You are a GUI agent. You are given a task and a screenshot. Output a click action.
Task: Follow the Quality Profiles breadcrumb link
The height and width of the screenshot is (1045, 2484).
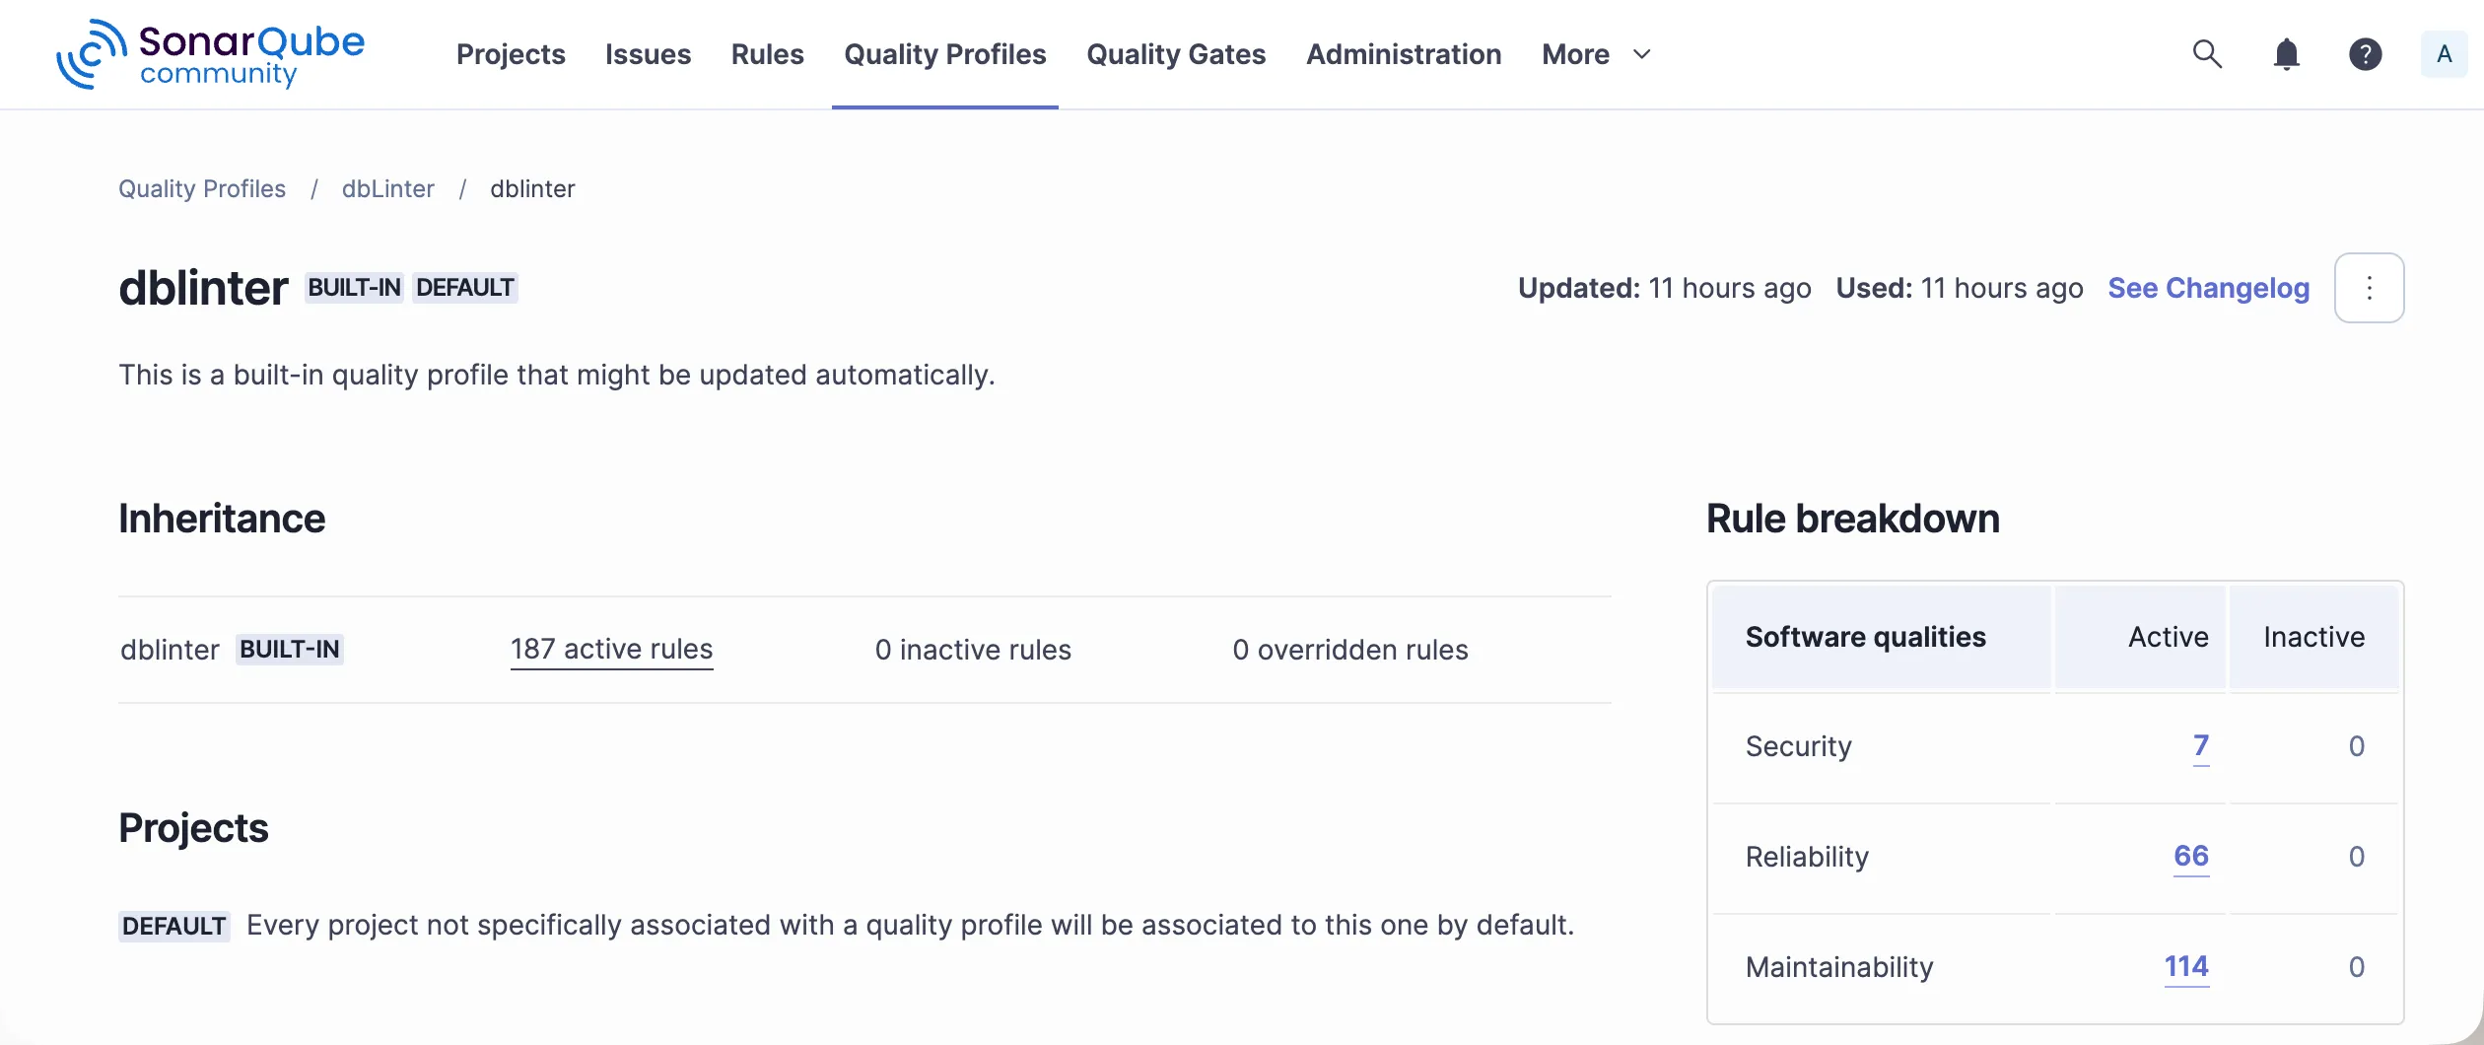[x=202, y=188]
